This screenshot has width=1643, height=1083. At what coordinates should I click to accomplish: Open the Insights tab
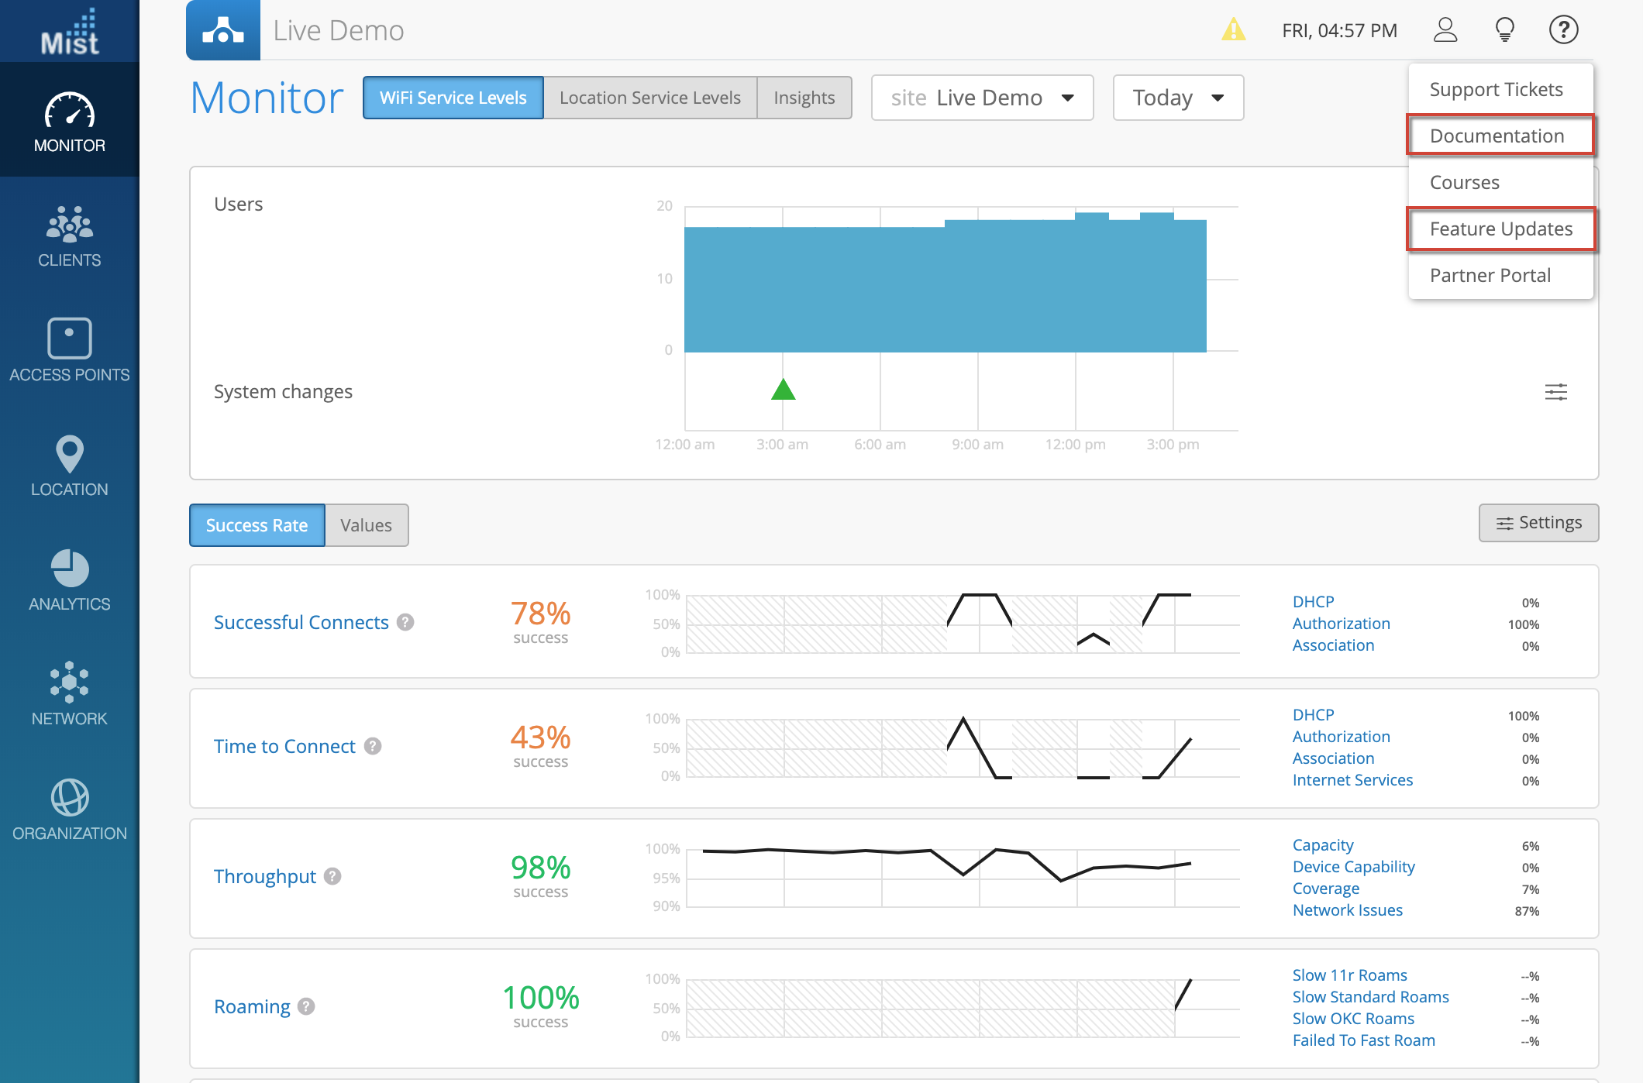[x=804, y=98]
